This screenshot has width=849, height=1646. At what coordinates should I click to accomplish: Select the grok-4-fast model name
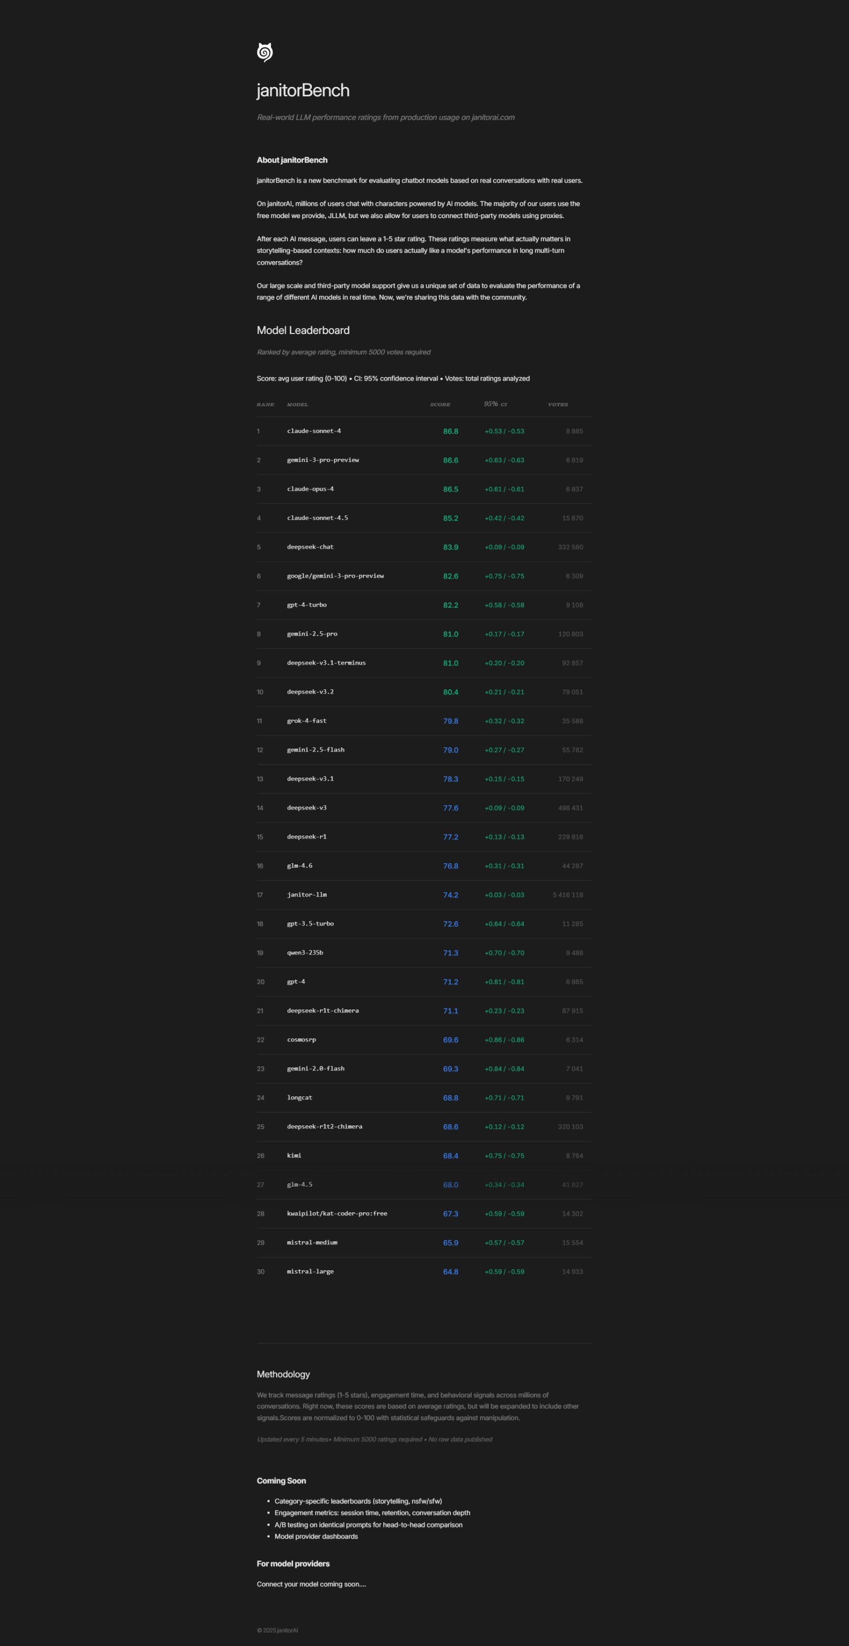tap(307, 721)
